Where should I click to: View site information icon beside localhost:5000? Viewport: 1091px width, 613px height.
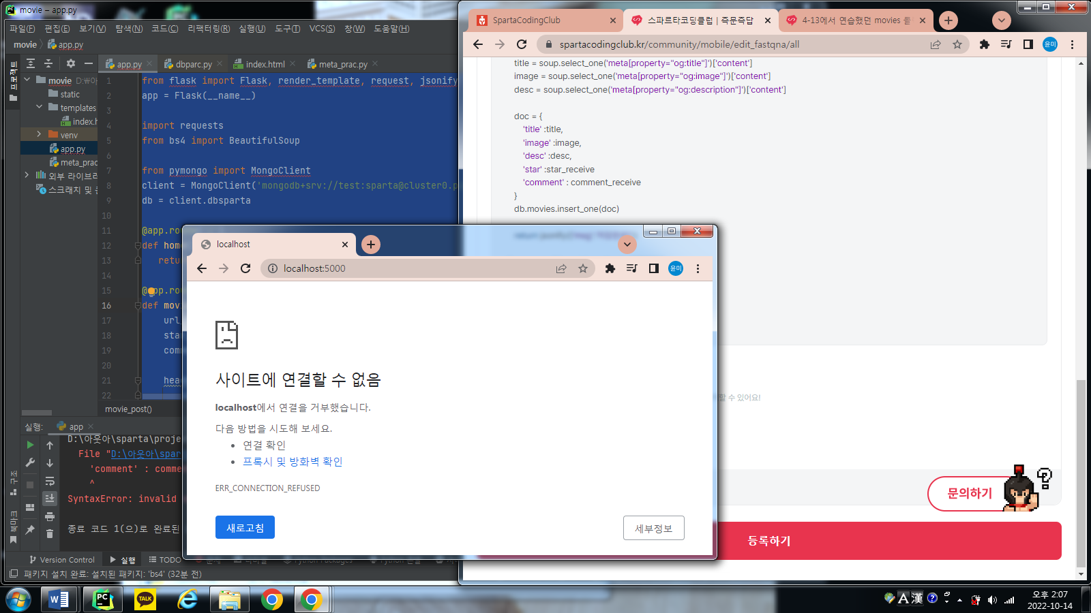273,268
